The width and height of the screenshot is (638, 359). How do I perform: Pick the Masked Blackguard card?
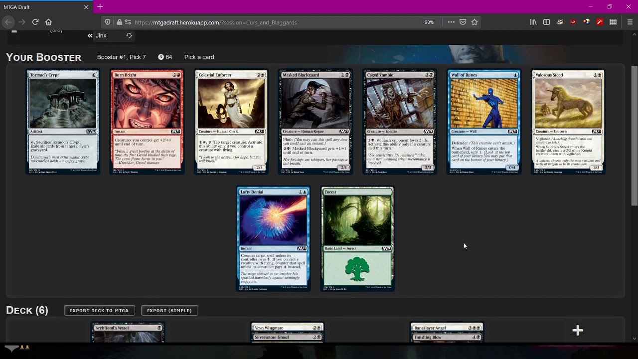[316, 122]
